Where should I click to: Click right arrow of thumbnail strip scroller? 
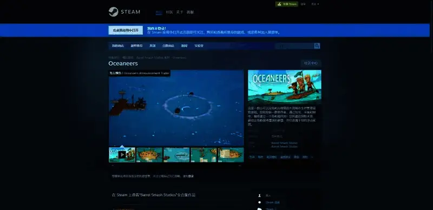(x=240, y=166)
